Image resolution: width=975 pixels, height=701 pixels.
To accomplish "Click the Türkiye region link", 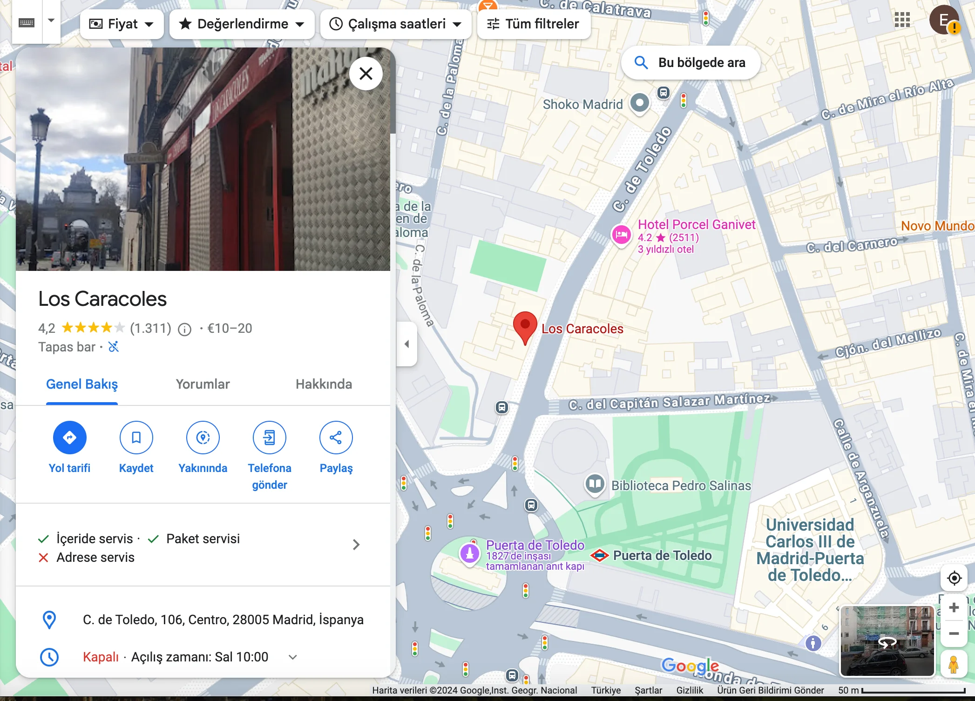I will pos(606,690).
